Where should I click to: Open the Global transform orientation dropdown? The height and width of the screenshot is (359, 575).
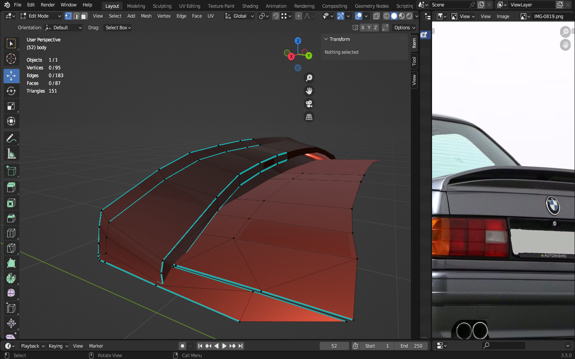240,16
